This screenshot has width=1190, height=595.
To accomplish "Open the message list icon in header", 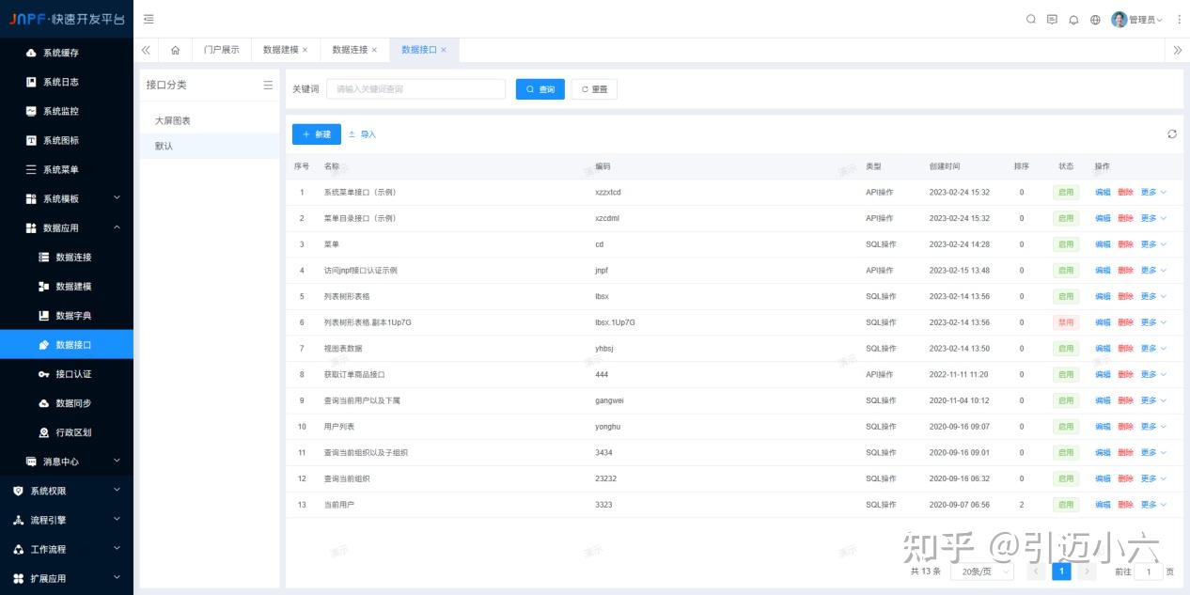I will [x=1052, y=19].
